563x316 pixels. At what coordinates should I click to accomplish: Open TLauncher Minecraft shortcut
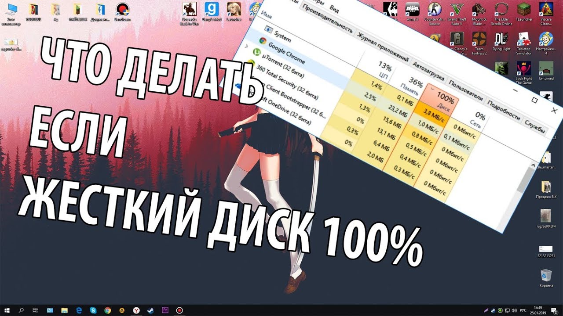(524, 12)
